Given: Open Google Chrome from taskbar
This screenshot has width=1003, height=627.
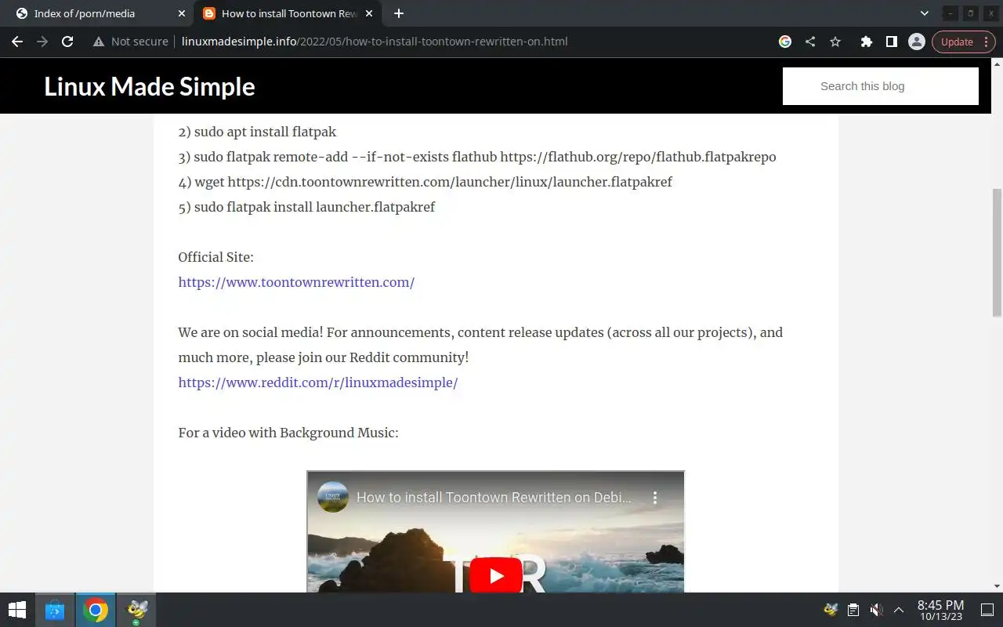Looking at the screenshot, I should point(96,610).
